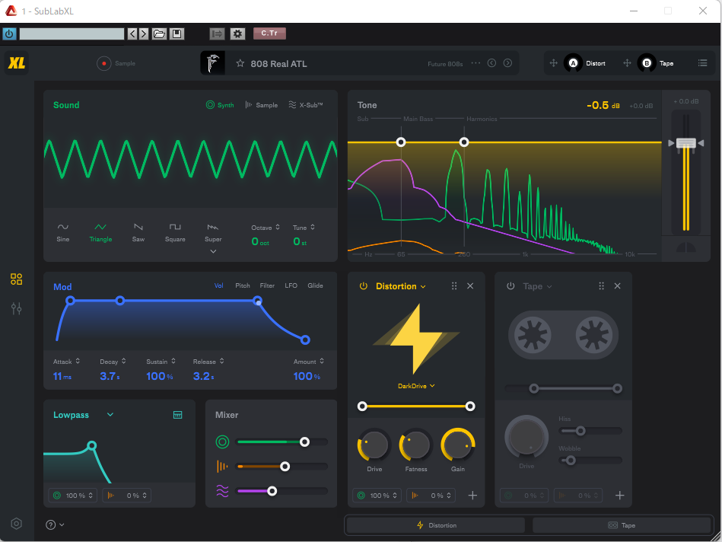The height and width of the screenshot is (542, 722).
Task: Select the Sine waveform
Action: pos(63,233)
